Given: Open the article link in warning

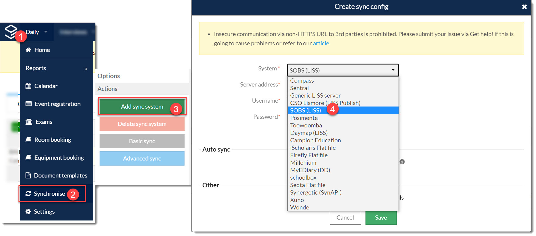Looking at the screenshot, I should (321, 43).
